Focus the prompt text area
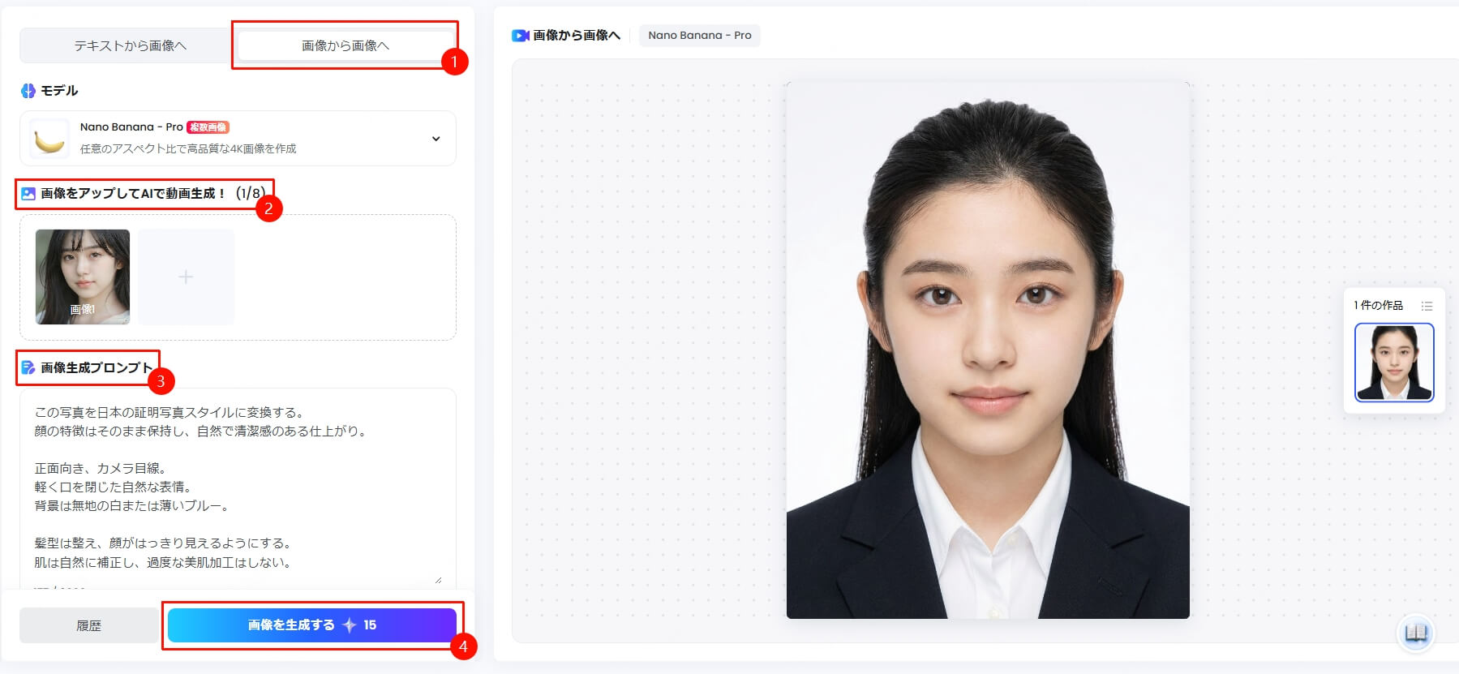This screenshot has height=674, width=1459. [237, 487]
